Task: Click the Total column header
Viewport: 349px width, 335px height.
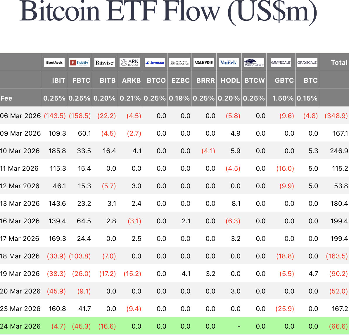Action: pyautogui.click(x=339, y=63)
